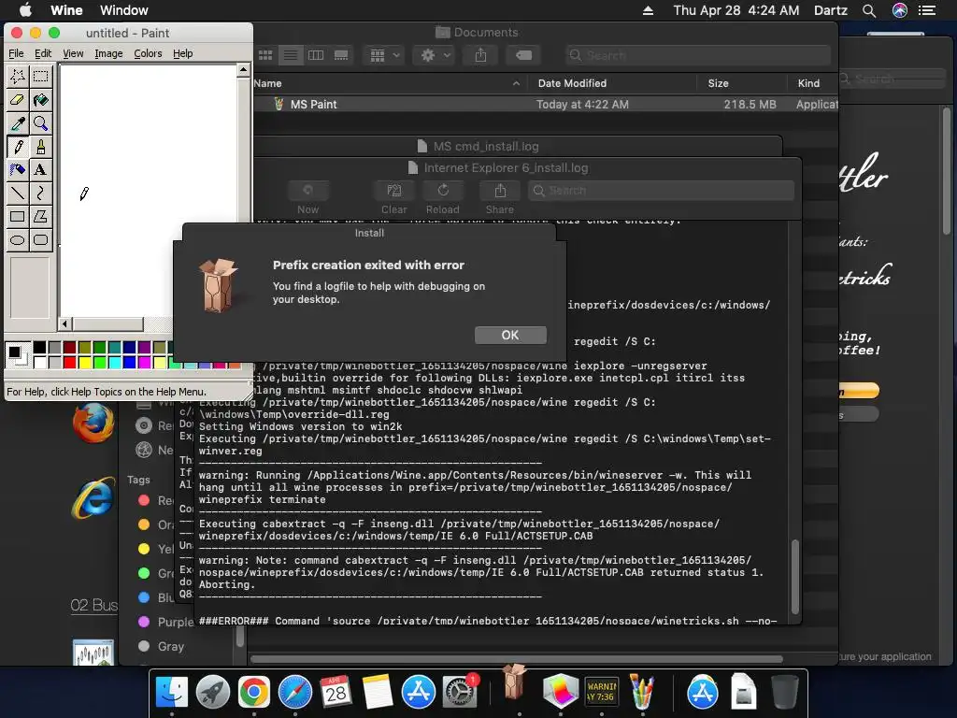This screenshot has width=957, height=718.
Task: Open Siri from the menu bar
Action: (900, 10)
